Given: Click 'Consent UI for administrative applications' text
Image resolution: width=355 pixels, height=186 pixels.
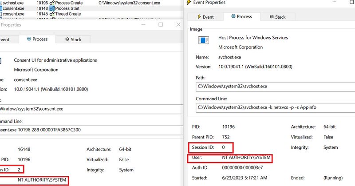Looking at the screenshot, I should point(55,60).
